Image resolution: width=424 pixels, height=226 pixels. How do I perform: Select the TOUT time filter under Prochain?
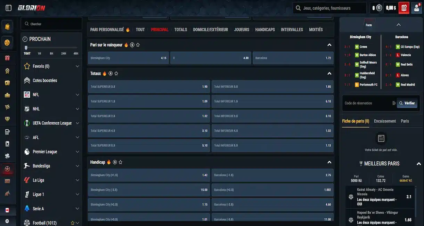[x=27, y=54]
